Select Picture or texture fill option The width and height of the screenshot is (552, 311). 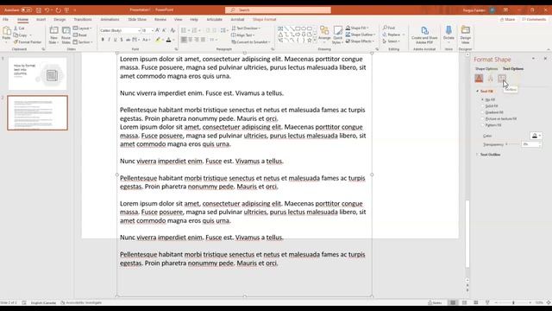click(x=499, y=119)
